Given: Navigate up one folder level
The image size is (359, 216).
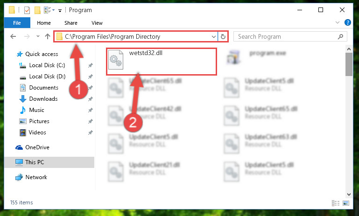Looking at the screenshot, I should coord(48,36).
